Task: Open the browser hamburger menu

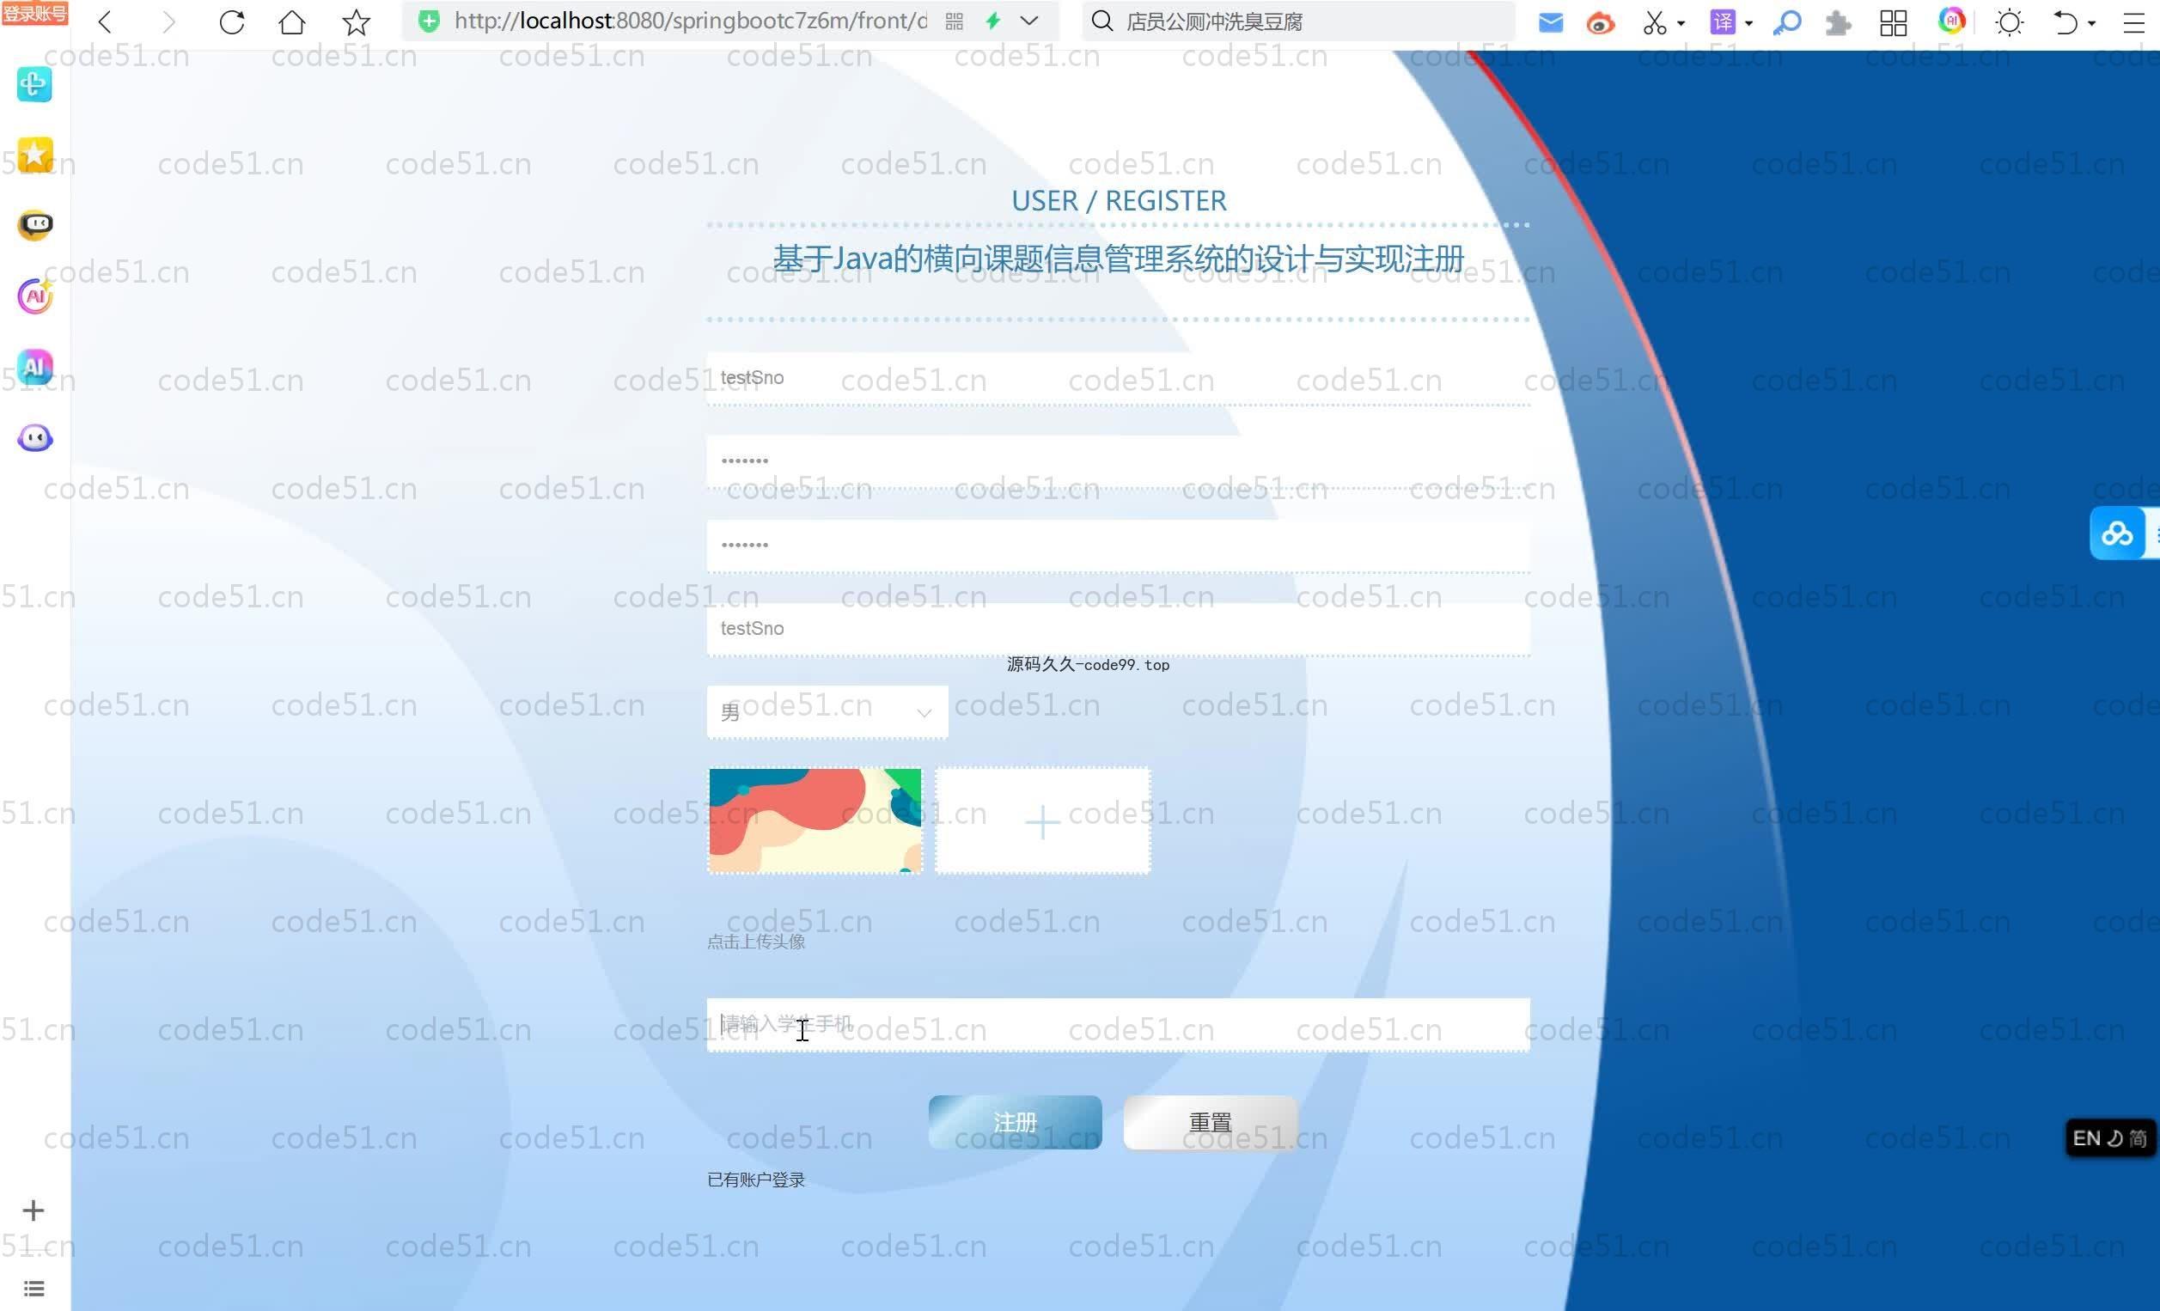Action: click(x=2134, y=22)
